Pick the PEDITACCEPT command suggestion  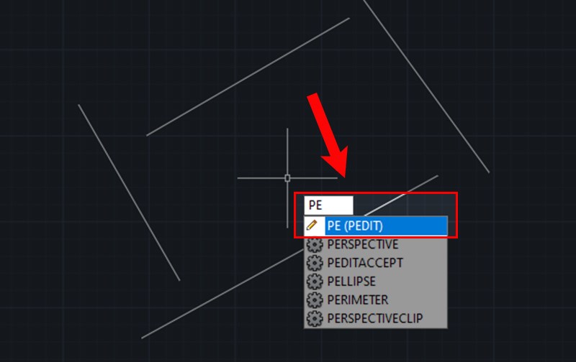click(x=375, y=263)
